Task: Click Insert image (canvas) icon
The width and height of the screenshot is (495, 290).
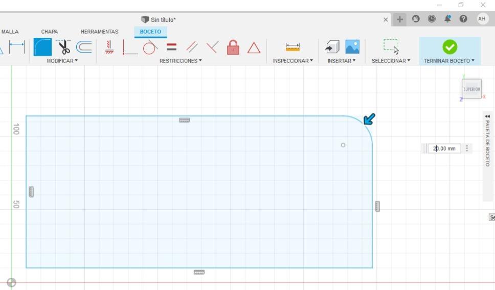Action: coord(352,46)
